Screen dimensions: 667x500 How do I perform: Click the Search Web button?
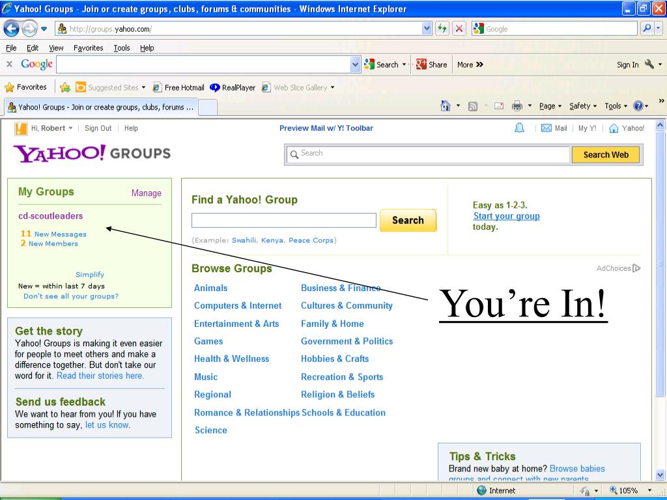coord(606,155)
